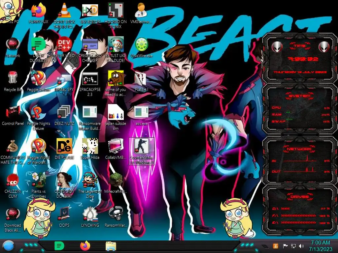This screenshot has width=338, height=253.
Task: Click the E:\ drive bar in DRIVES widget
Action: (301, 222)
